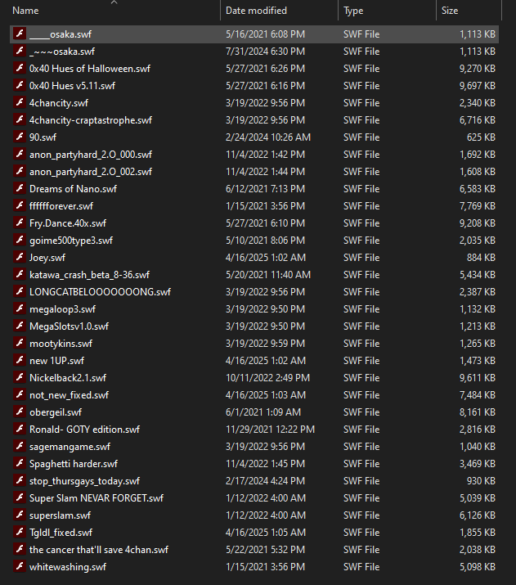Screen dimensions: 516x585
Task: Select the file name Tgldl_fixed.swf
Action: click(61, 533)
